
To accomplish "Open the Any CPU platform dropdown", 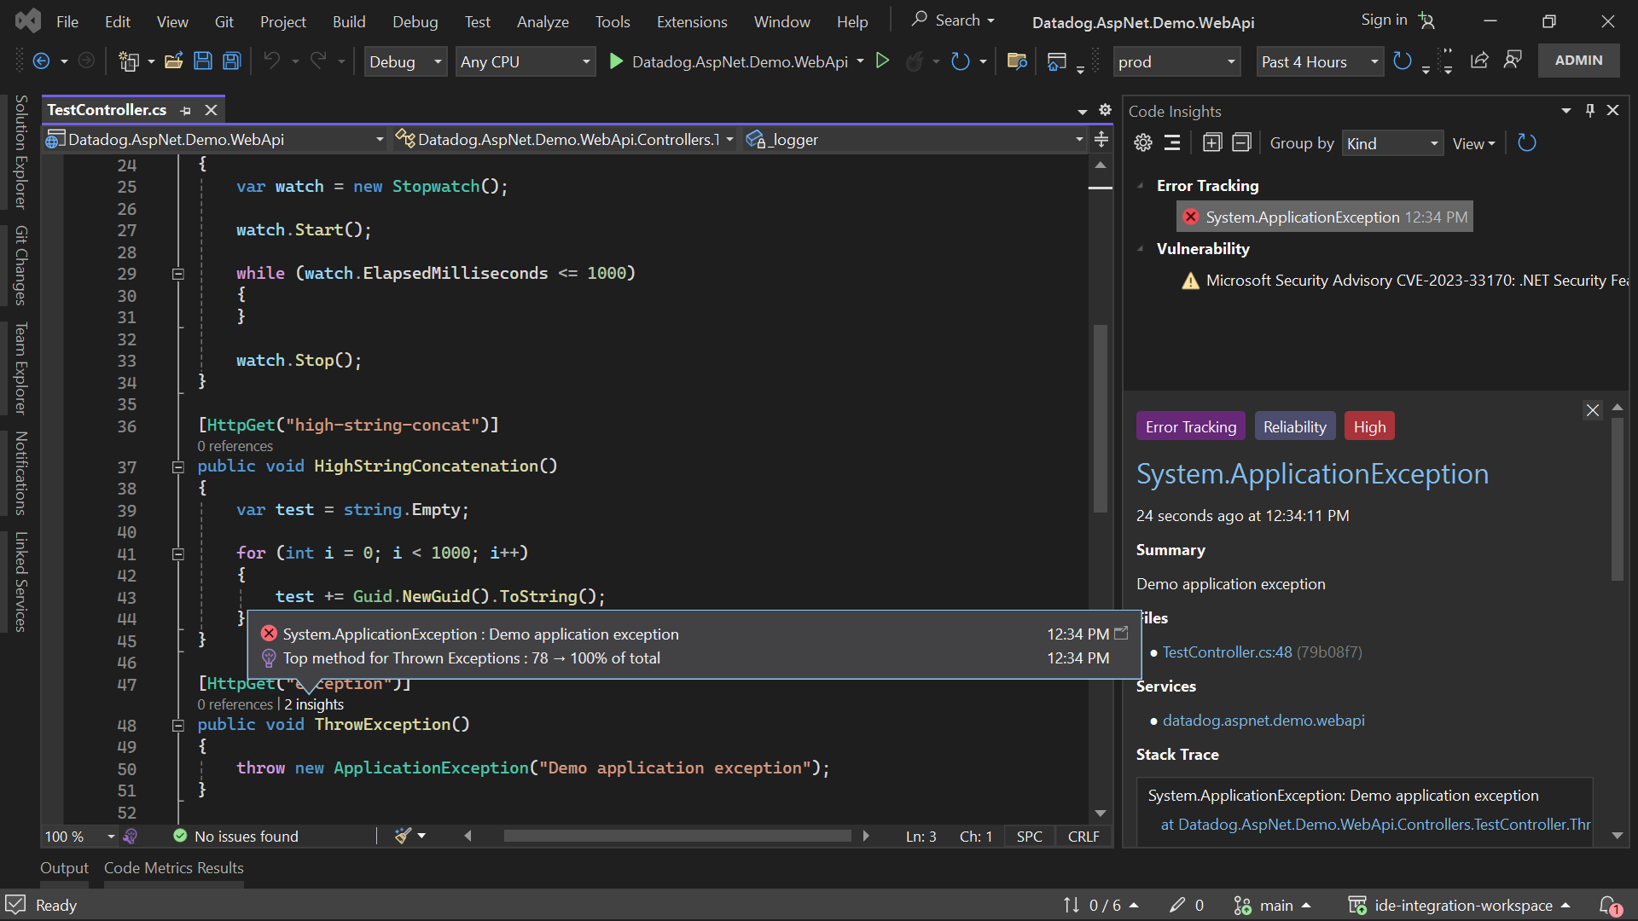I will pos(525,61).
